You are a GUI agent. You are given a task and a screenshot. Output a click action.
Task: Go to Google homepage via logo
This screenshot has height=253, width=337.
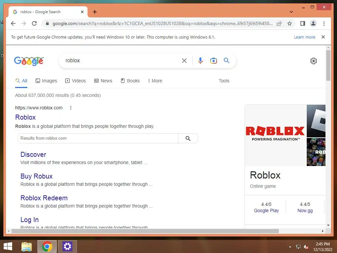pos(29,61)
